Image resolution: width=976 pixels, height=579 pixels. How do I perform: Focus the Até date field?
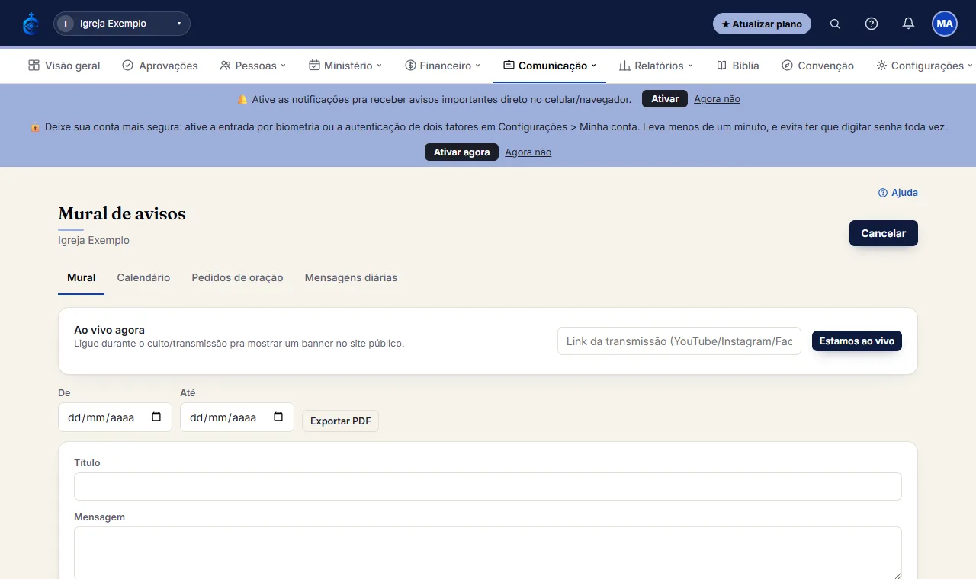[237, 417]
